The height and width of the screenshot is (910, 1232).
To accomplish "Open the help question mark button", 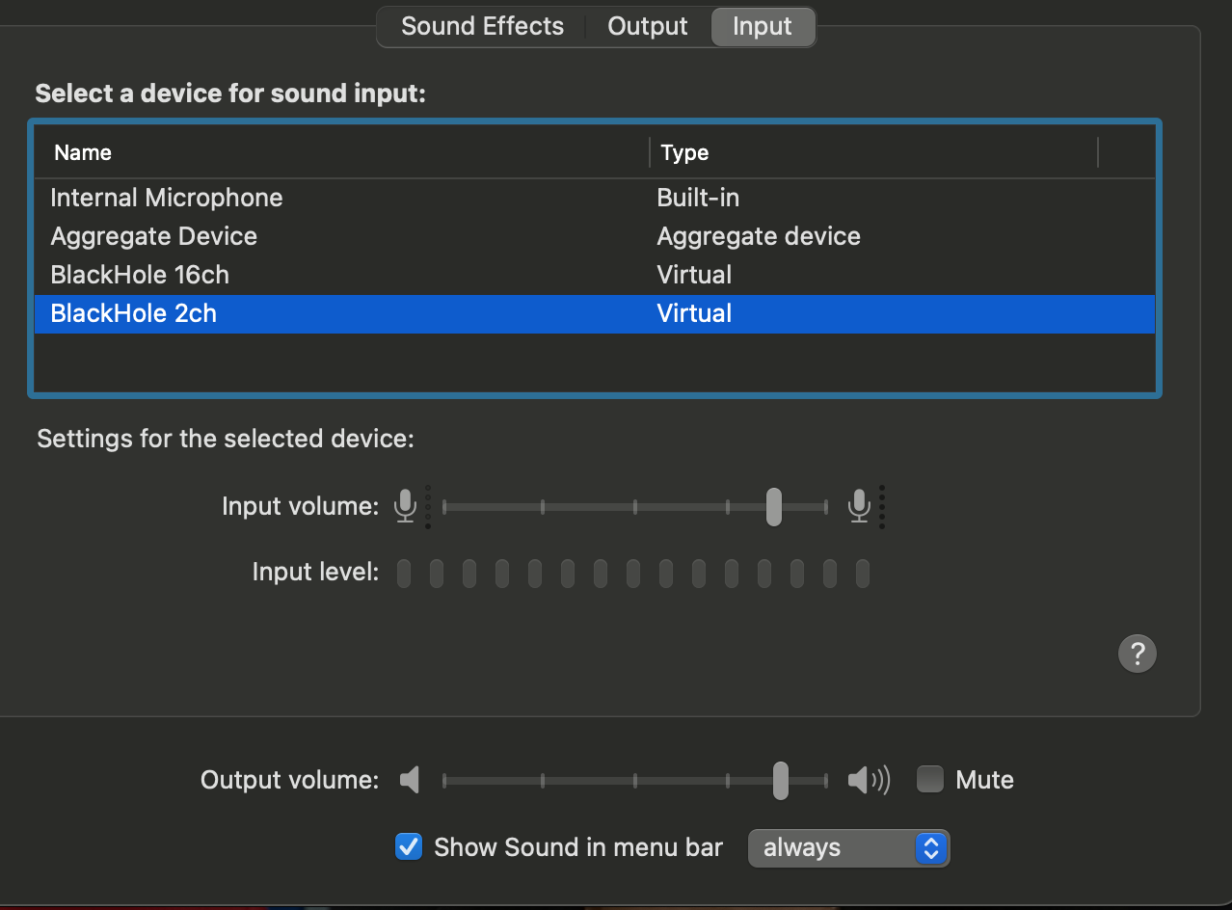I will coord(1137,654).
